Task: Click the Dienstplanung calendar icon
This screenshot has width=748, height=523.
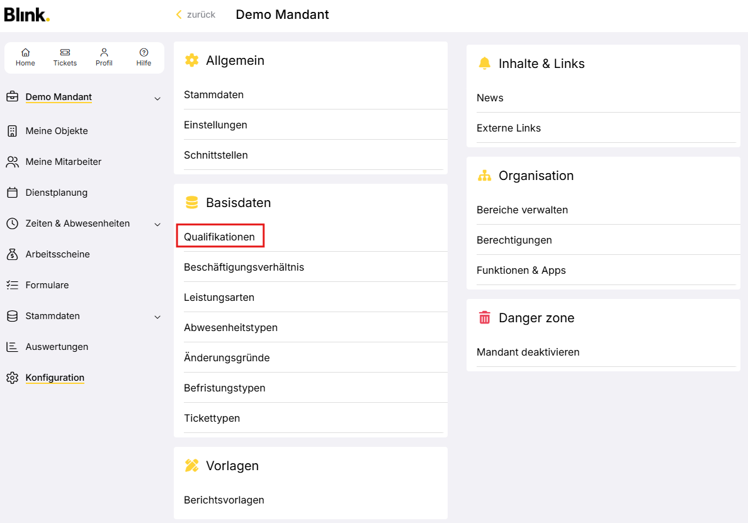Action: pyautogui.click(x=12, y=193)
